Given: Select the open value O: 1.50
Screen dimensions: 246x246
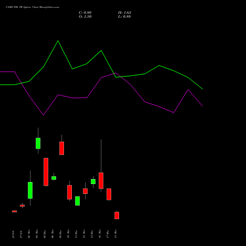Looking at the screenshot, I should point(85,17).
